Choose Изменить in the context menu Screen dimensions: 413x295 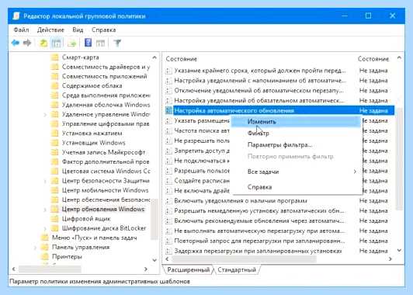click(x=296, y=122)
